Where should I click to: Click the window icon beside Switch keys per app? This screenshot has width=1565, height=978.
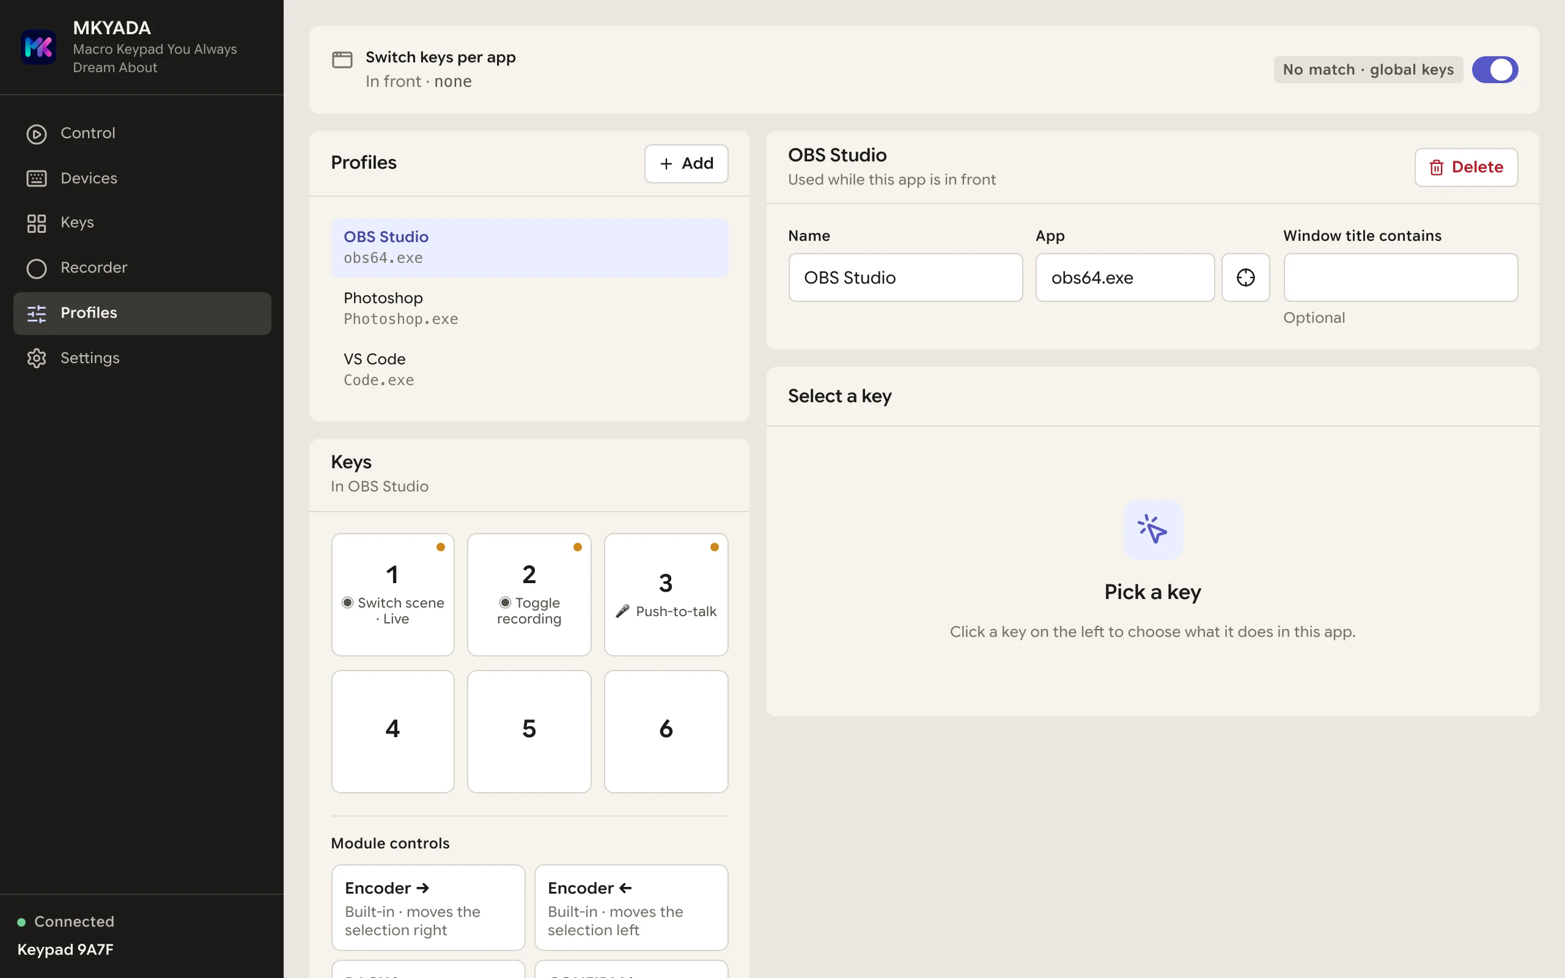[342, 59]
